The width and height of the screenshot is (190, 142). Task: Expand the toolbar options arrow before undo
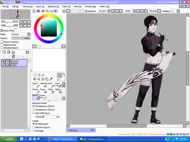64,11
